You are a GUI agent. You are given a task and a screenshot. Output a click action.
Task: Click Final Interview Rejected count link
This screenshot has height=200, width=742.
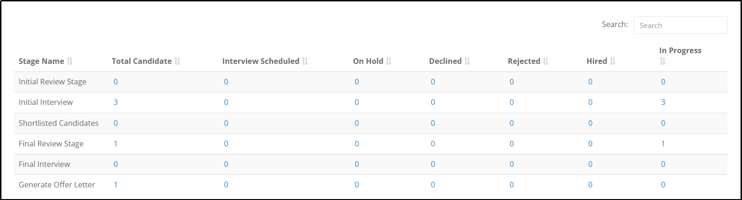(511, 164)
